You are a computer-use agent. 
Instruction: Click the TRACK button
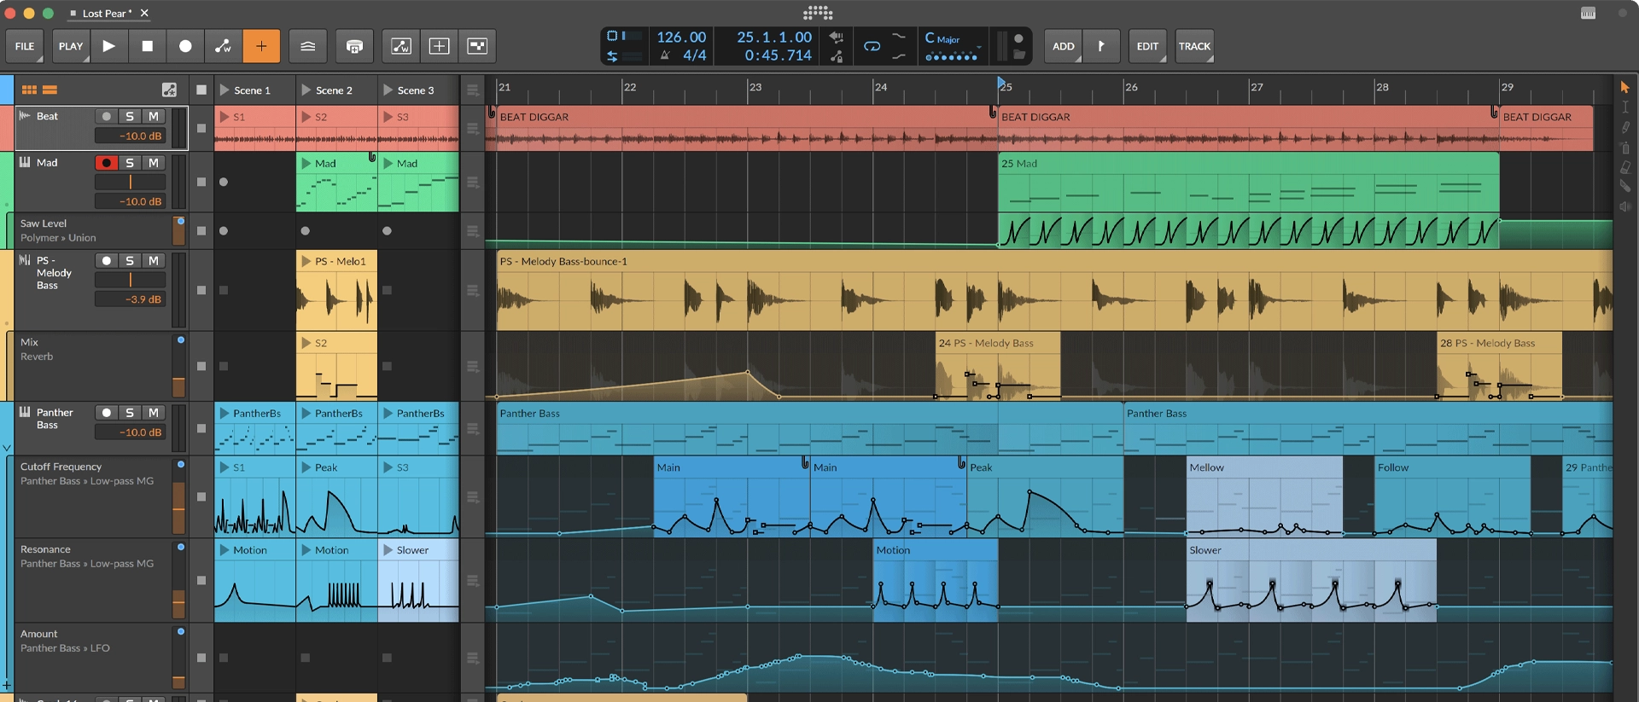(1193, 46)
